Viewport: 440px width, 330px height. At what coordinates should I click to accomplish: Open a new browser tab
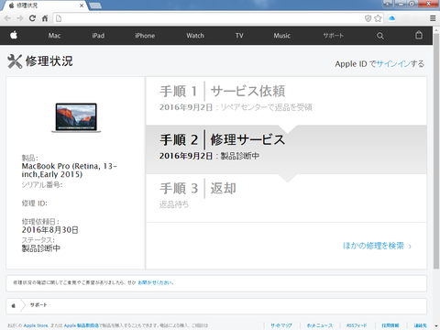click(95, 5)
